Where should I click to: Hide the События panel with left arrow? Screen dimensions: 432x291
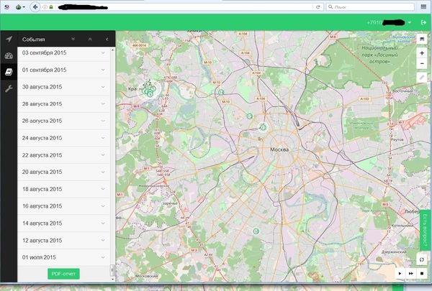tap(107, 39)
